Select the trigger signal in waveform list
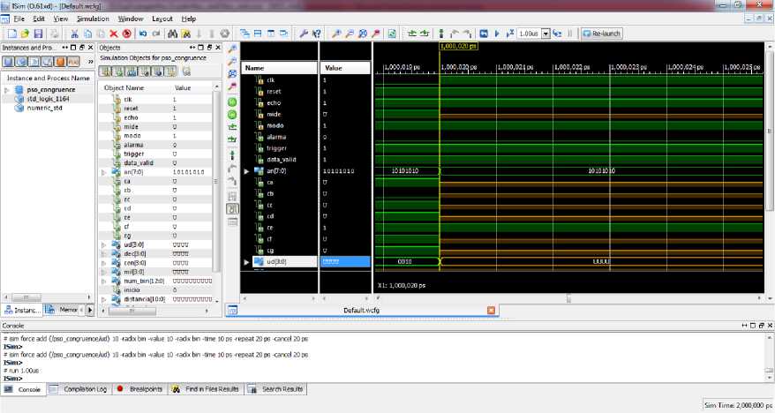Image resolution: width=775 pixels, height=413 pixels. pos(276,148)
